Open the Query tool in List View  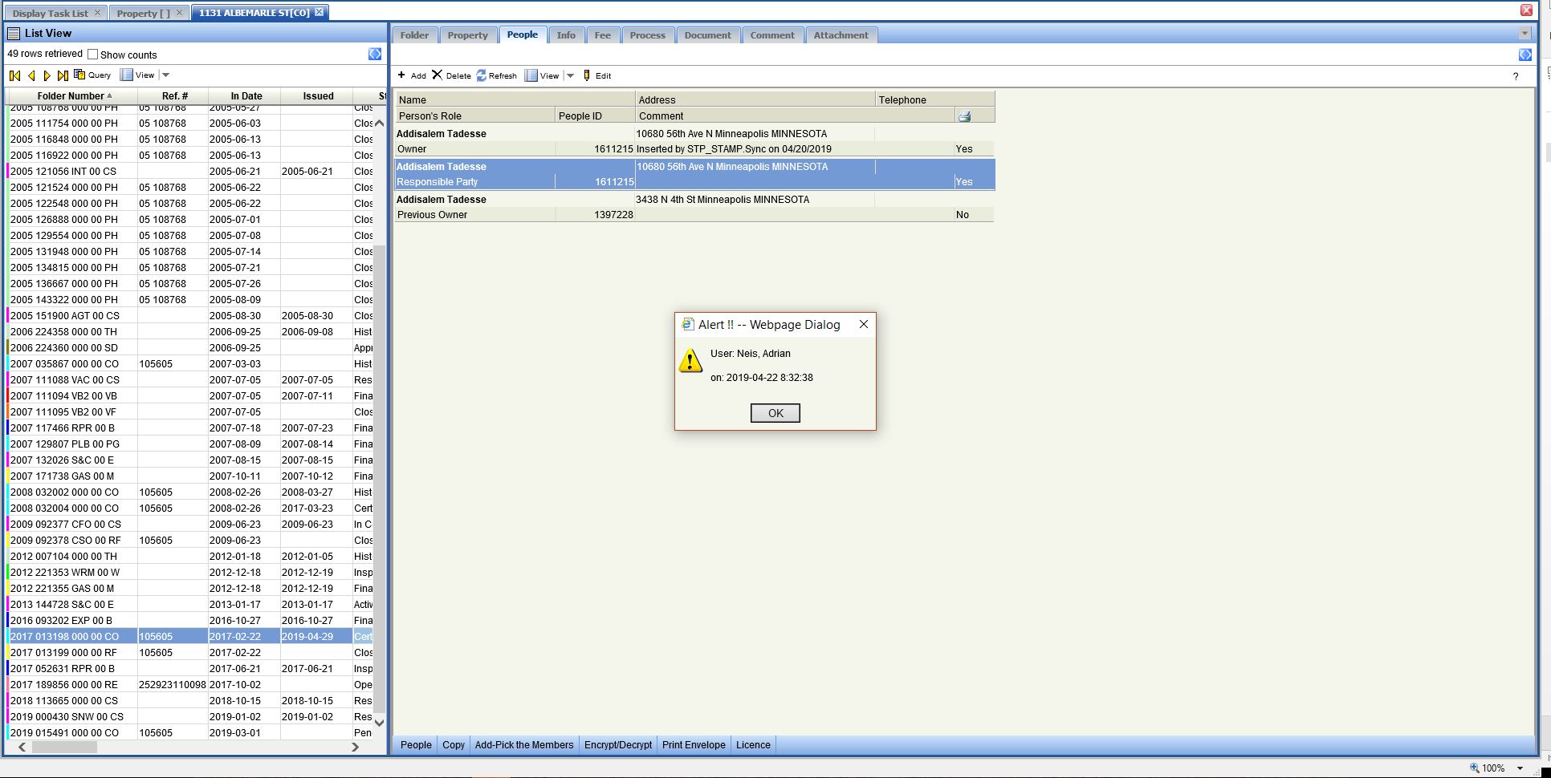[92, 75]
